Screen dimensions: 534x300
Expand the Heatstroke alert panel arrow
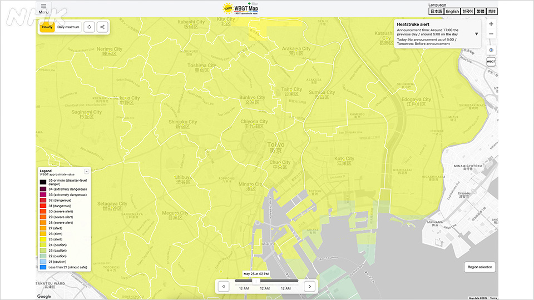[477, 34]
